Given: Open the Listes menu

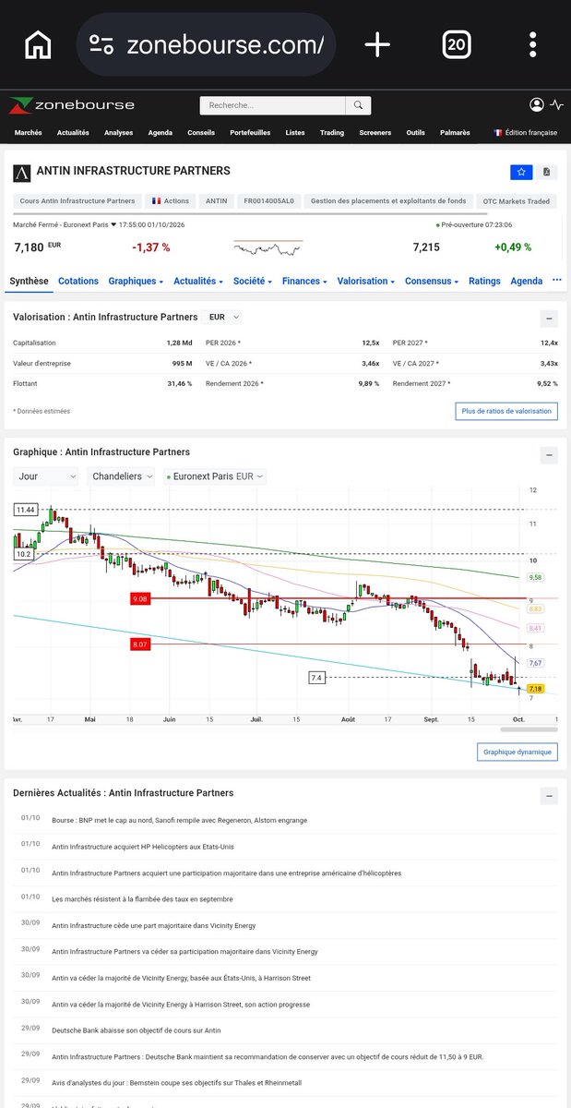Looking at the screenshot, I should point(295,133).
